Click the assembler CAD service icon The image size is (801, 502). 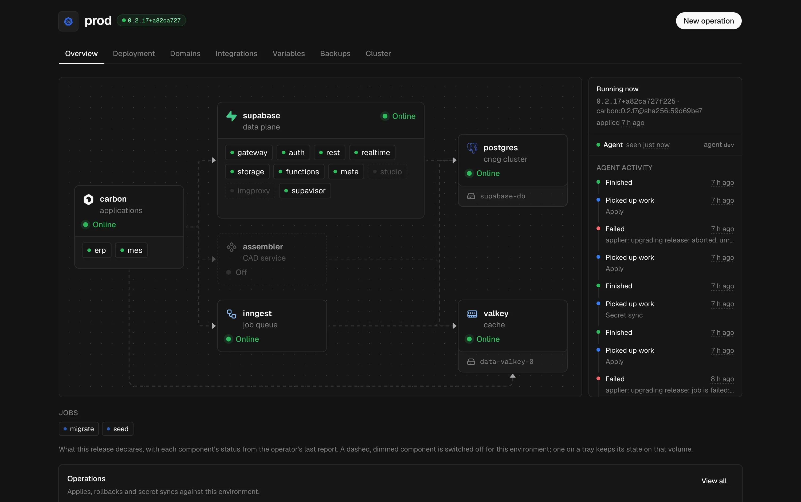(x=231, y=247)
